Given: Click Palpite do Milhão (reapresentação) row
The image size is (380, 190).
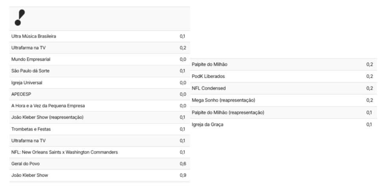Looking at the screenshot, I should click(284, 113).
